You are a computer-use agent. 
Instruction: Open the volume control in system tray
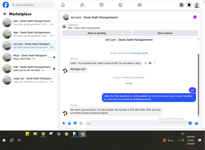183,140
